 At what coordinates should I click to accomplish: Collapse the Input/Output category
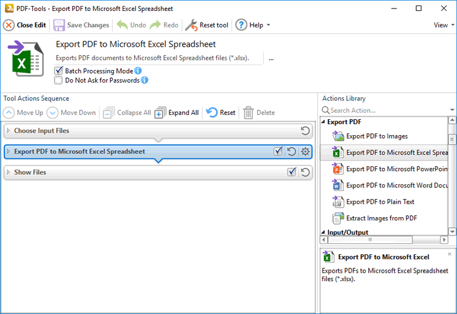tap(323, 232)
